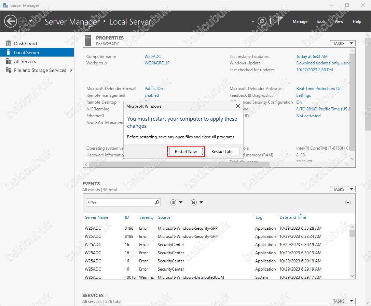The width and height of the screenshot is (371, 306).
Task: Click the back navigation arrow
Action: tap(10, 21)
